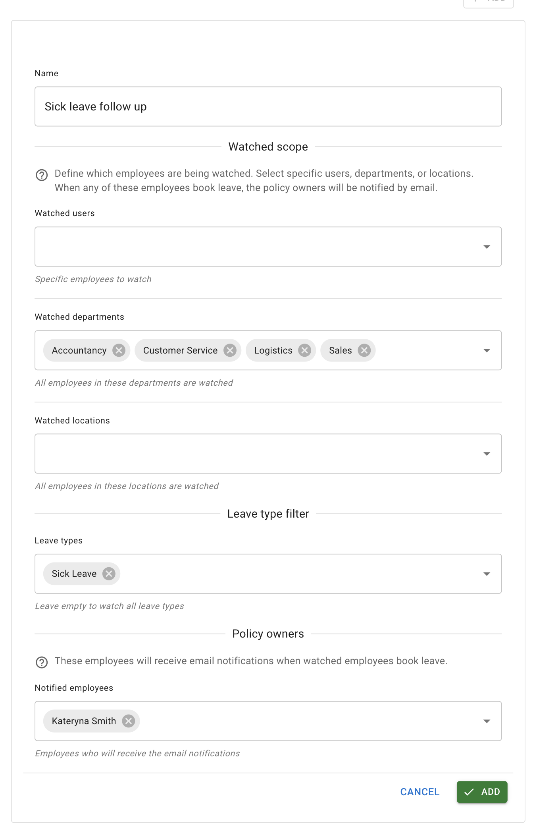Click the Accountancy chip text
The image size is (535, 835).
(79, 350)
